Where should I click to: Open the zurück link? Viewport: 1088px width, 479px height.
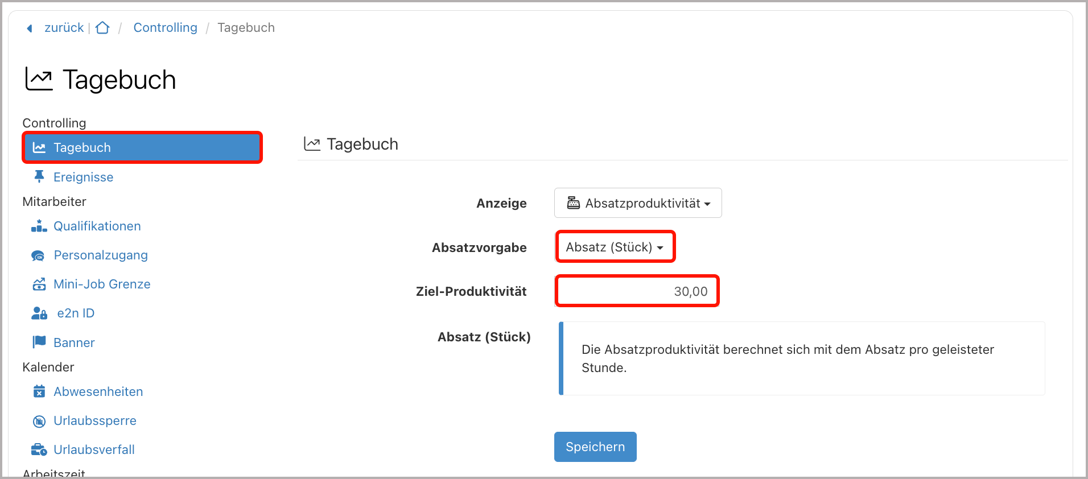click(64, 27)
